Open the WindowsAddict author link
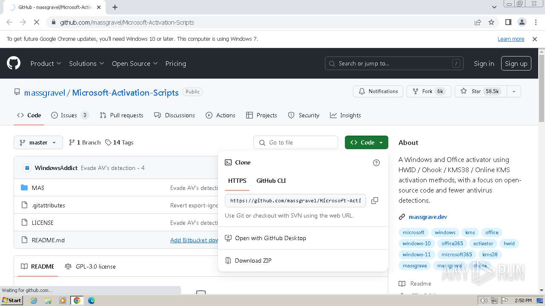Viewport: 545px width, 306px height. coord(56,168)
